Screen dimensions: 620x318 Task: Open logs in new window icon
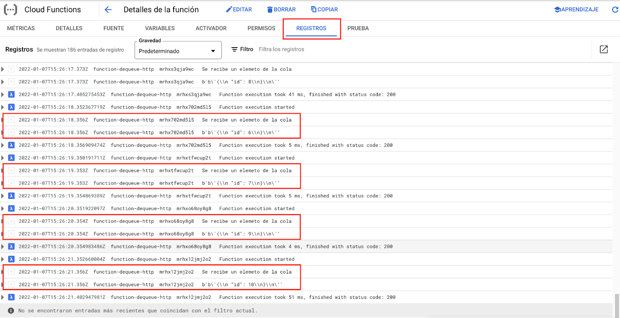[x=603, y=49]
